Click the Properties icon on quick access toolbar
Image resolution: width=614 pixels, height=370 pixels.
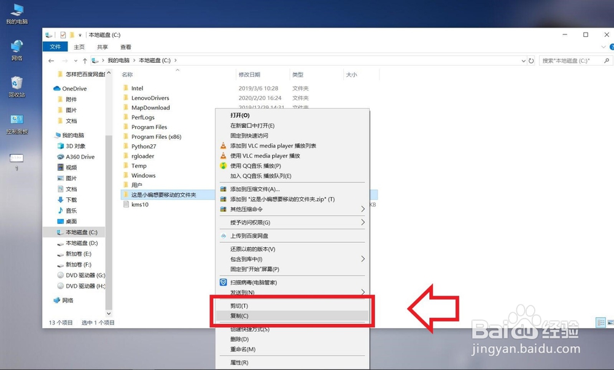64,35
